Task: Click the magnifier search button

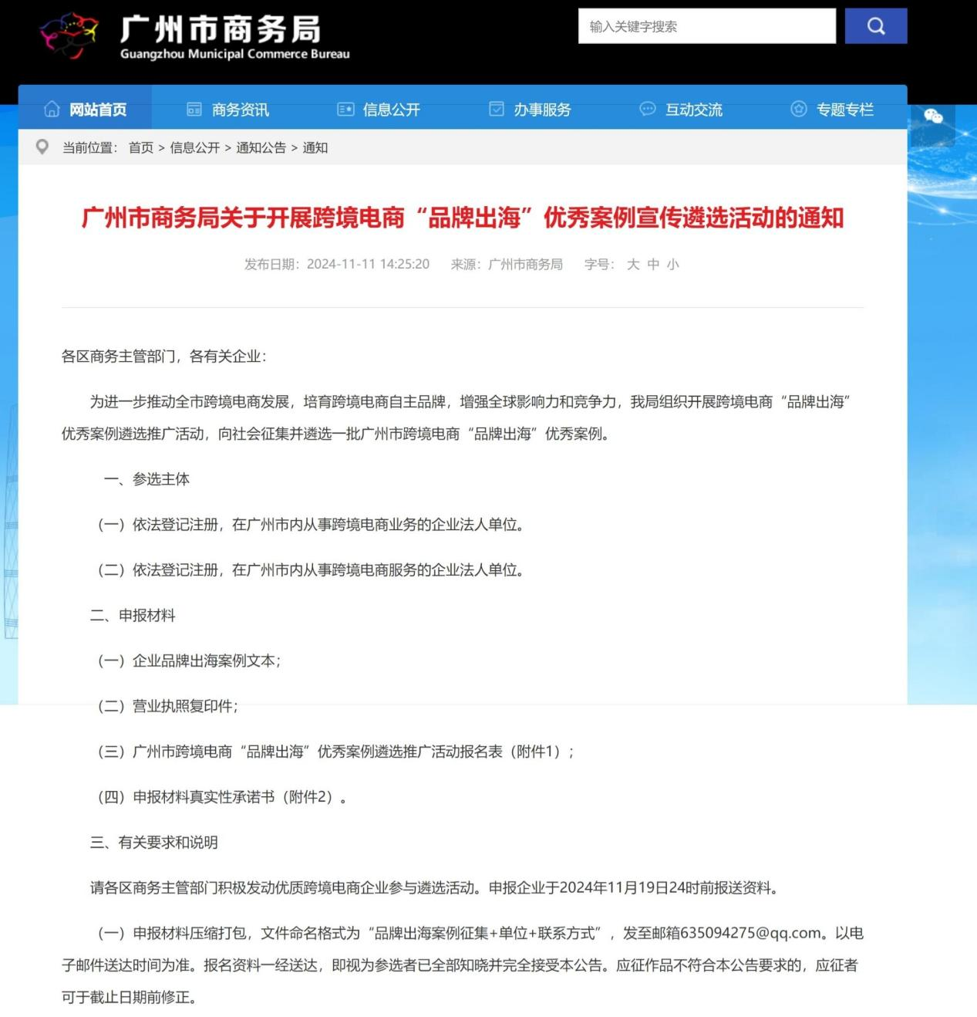Action: click(876, 26)
